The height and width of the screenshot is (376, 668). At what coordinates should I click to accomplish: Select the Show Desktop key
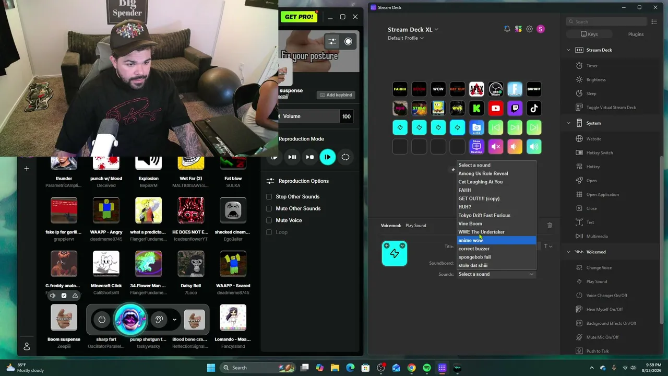tap(476, 147)
